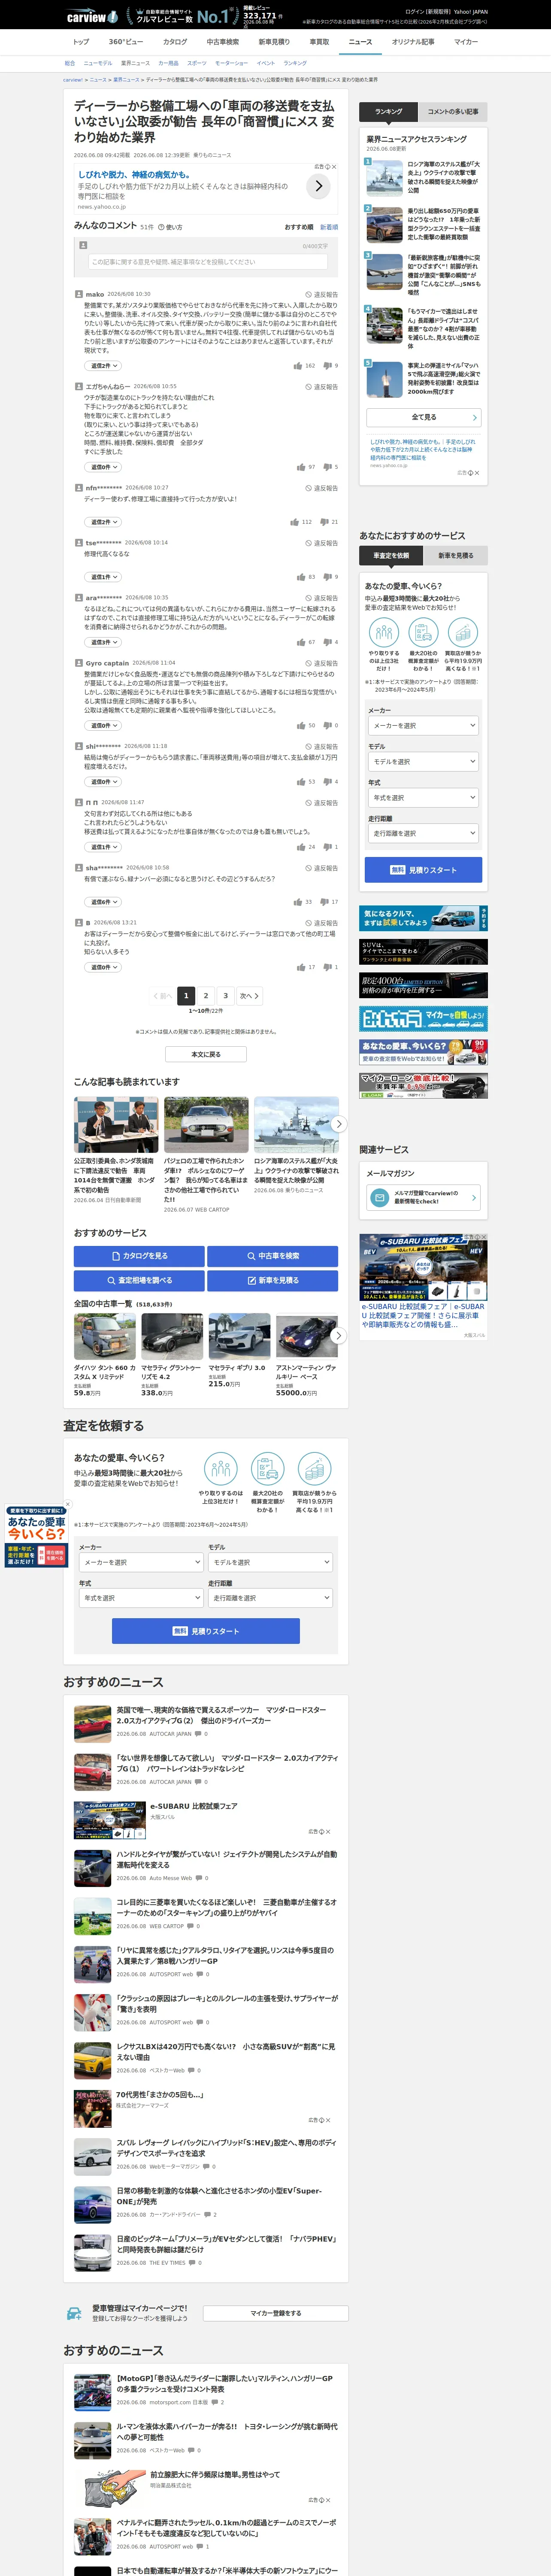Image resolution: width=551 pixels, height=2576 pixels.
Task: Click the carview! logo in the header
Action: [x=91, y=16]
